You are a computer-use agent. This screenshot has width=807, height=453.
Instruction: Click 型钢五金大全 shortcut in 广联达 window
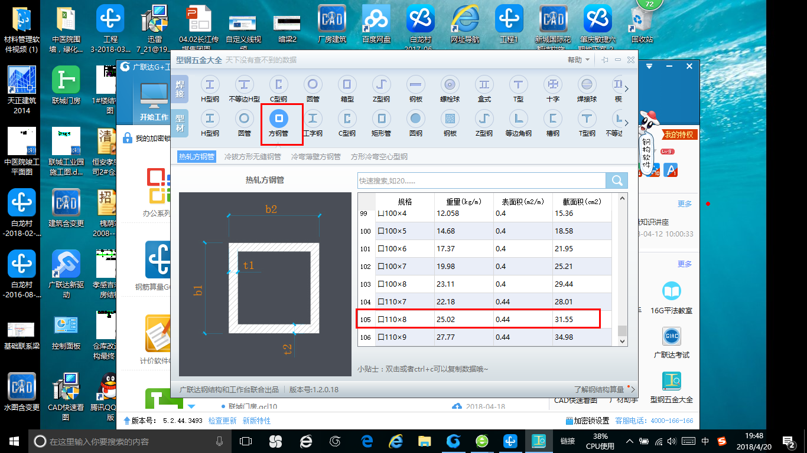coord(671,388)
